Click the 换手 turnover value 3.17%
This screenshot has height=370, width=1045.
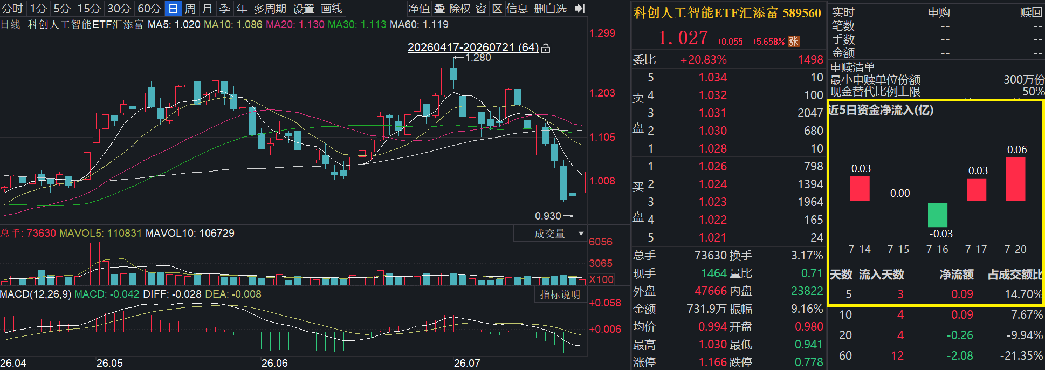pos(807,255)
